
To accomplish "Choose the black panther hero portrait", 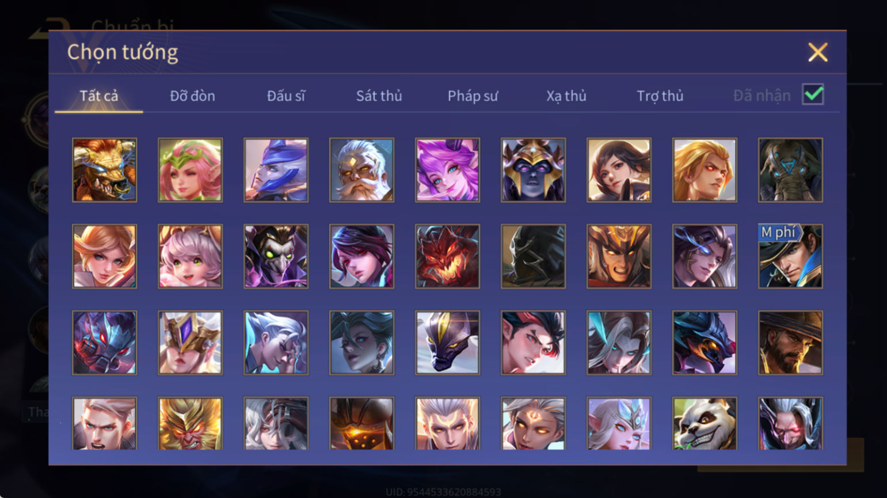I will pos(447,343).
